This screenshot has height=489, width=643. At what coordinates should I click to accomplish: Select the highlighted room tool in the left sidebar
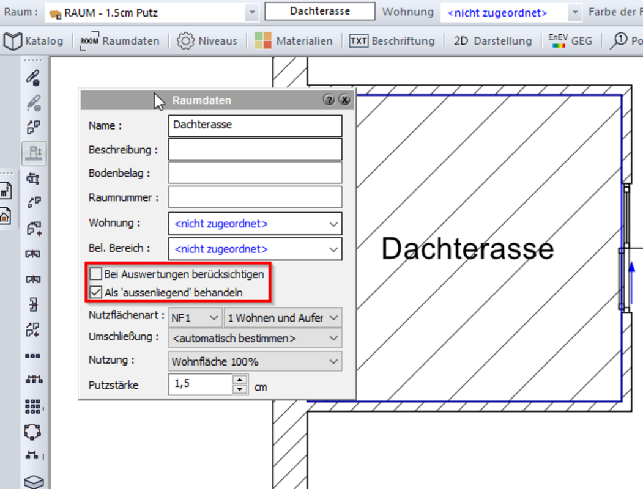pos(34,153)
